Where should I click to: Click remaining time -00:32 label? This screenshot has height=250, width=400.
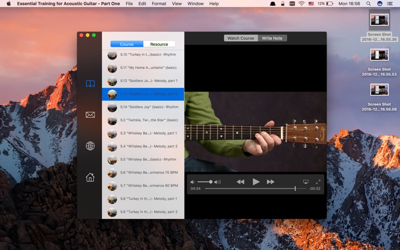[x=314, y=188]
